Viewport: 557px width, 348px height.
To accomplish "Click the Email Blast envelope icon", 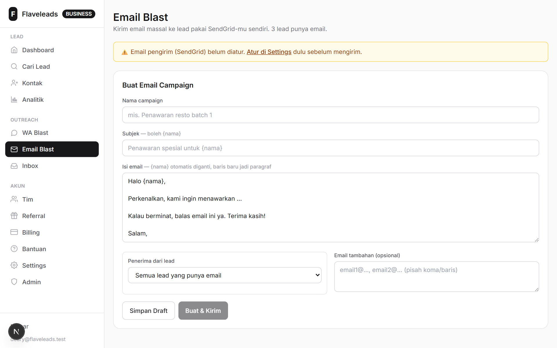I will (x=14, y=149).
